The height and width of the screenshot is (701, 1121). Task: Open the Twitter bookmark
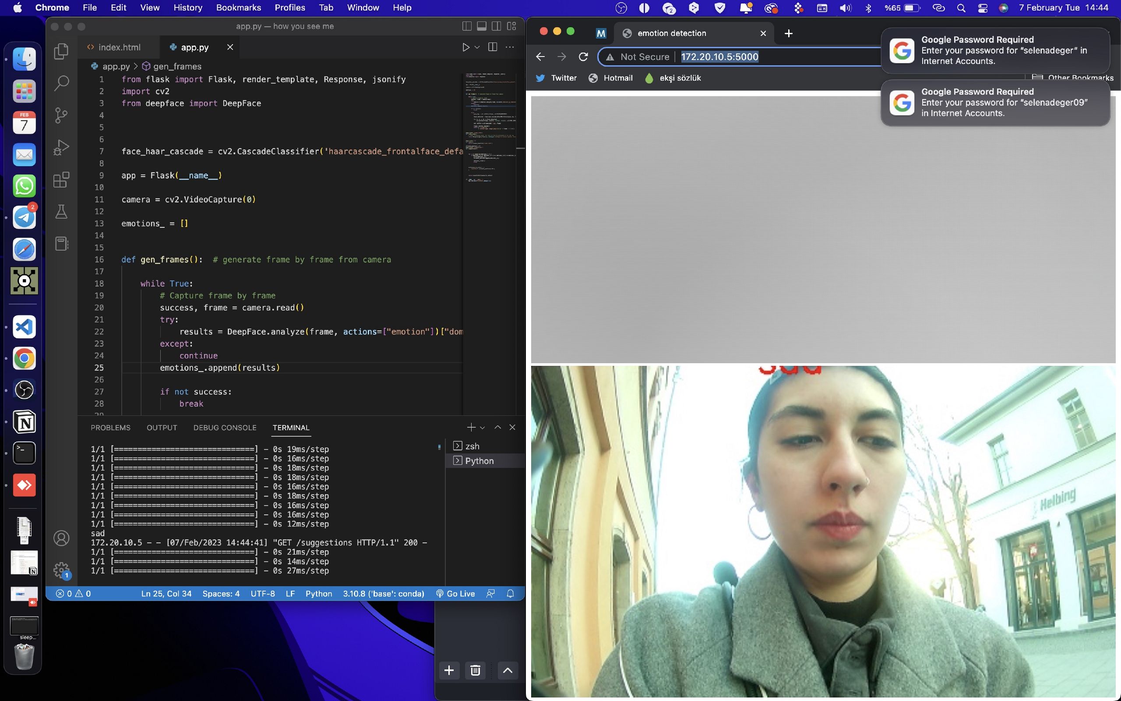tap(556, 78)
